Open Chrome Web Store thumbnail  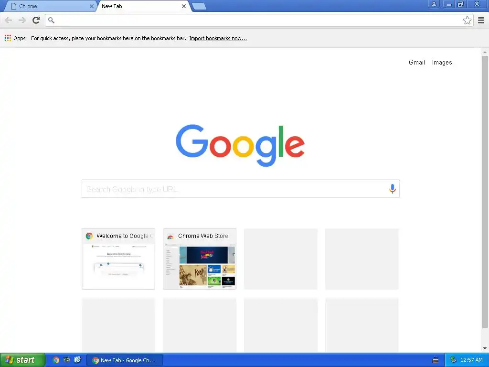tap(200, 259)
